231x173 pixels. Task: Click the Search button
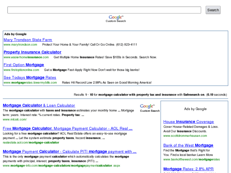213,10
